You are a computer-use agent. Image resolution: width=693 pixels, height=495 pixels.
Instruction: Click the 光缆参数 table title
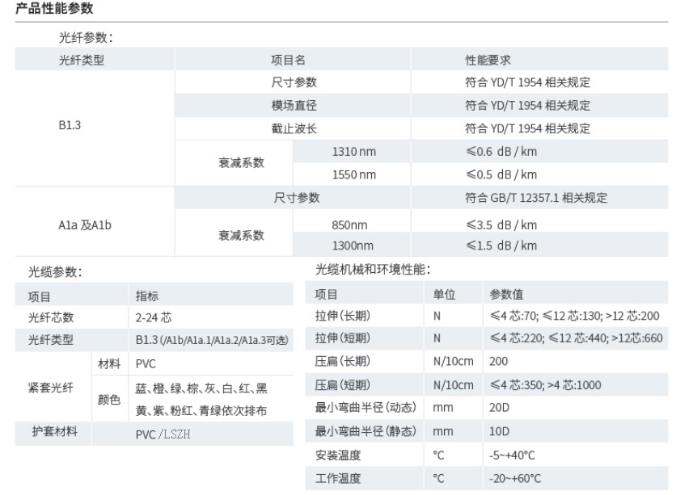click(x=55, y=273)
